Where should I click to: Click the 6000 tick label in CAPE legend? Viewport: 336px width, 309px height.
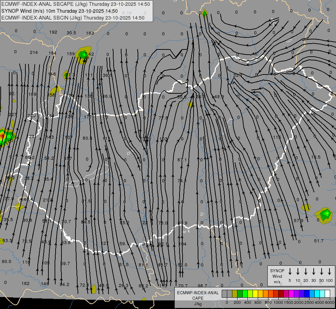click(x=330, y=302)
